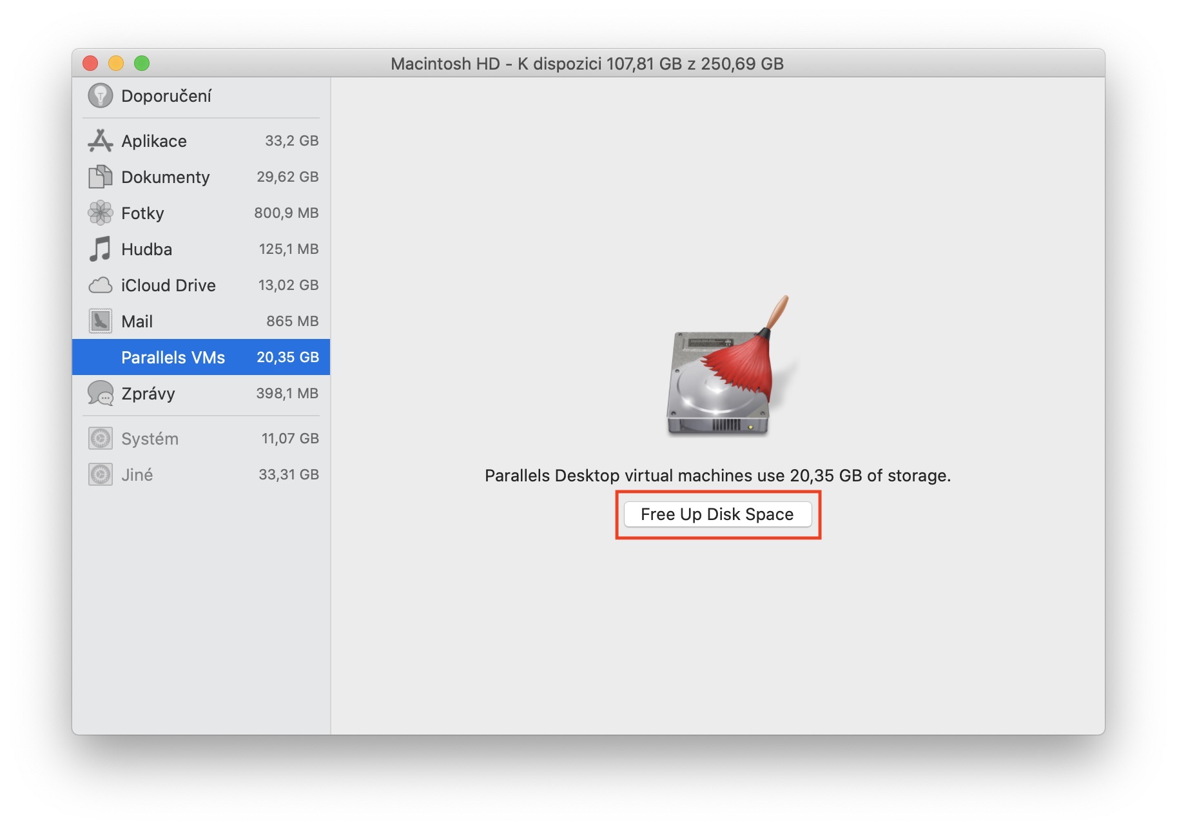Click the 29,62 GB Dokumenty size value

pyautogui.click(x=287, y=177)
